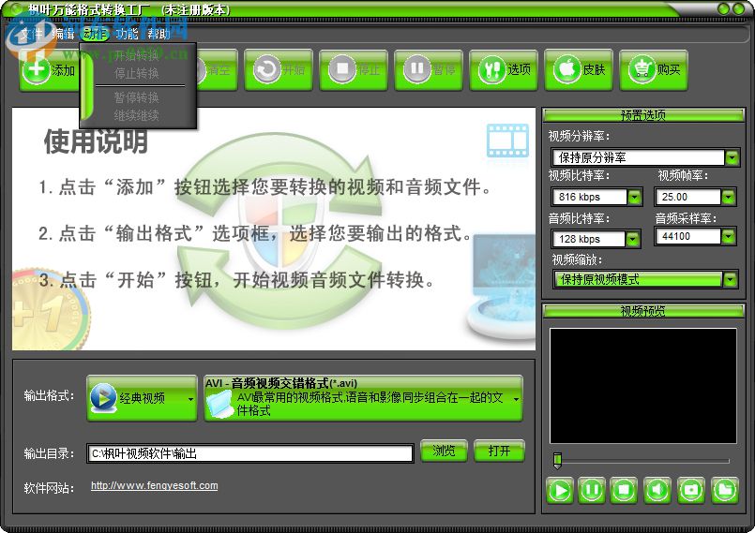Play the video in the preview panel

[x=560, y=491]
